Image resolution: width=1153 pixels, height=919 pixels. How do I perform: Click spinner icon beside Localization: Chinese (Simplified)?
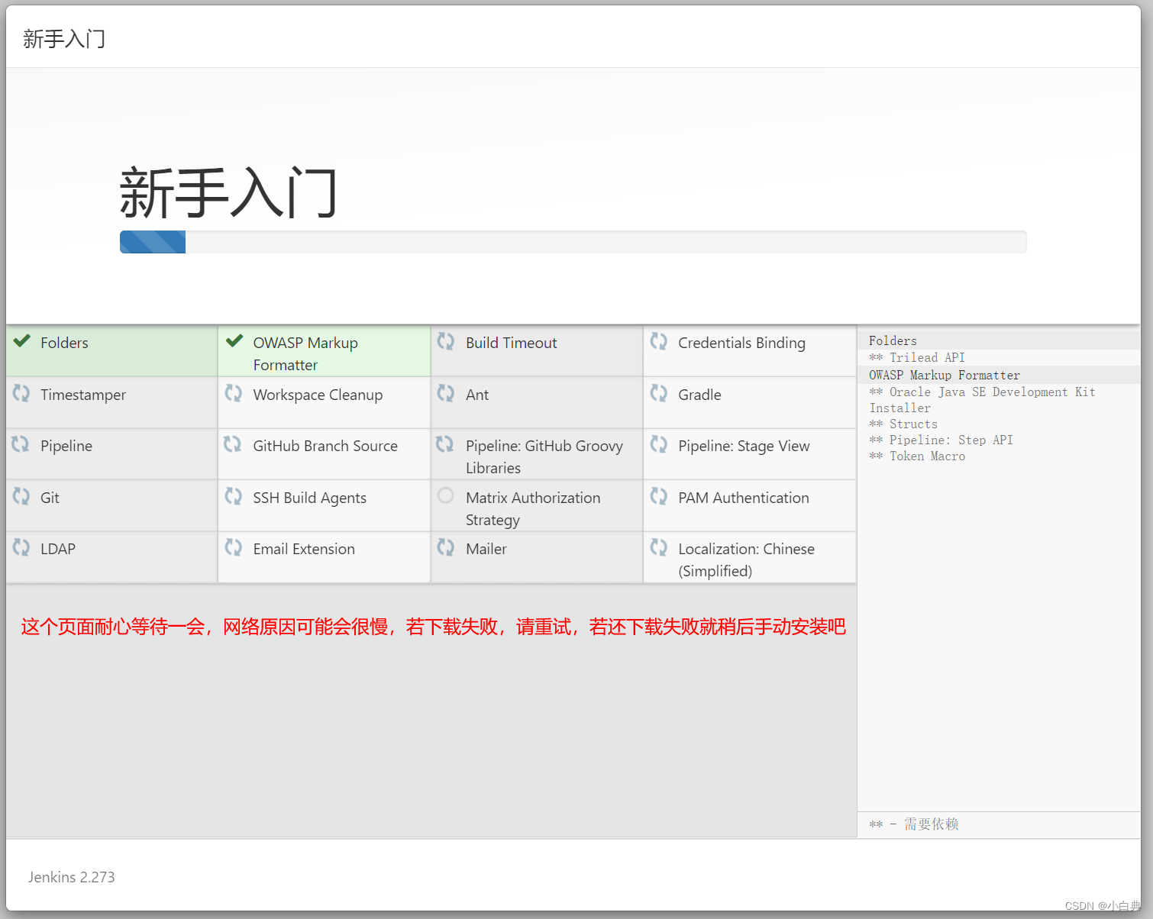click(x=658, y=547)
